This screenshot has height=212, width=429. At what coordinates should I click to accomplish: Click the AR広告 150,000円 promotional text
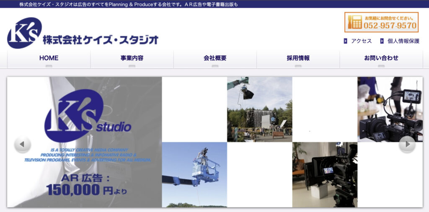tap(86, 185)
